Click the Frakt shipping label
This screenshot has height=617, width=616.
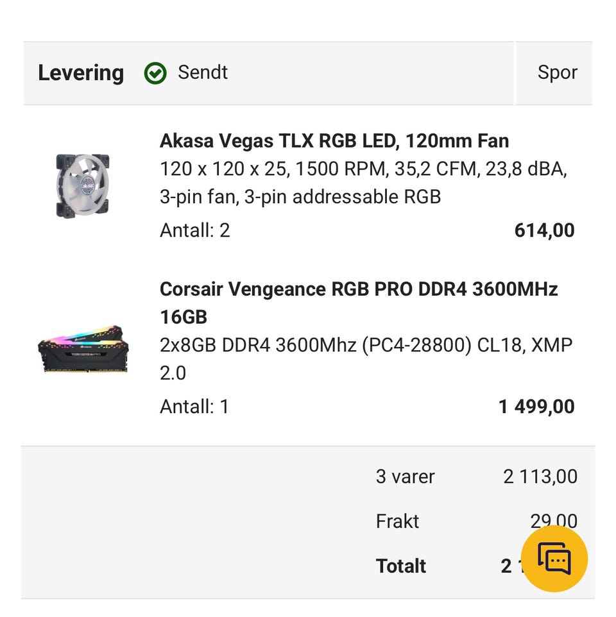pos(397,521)
